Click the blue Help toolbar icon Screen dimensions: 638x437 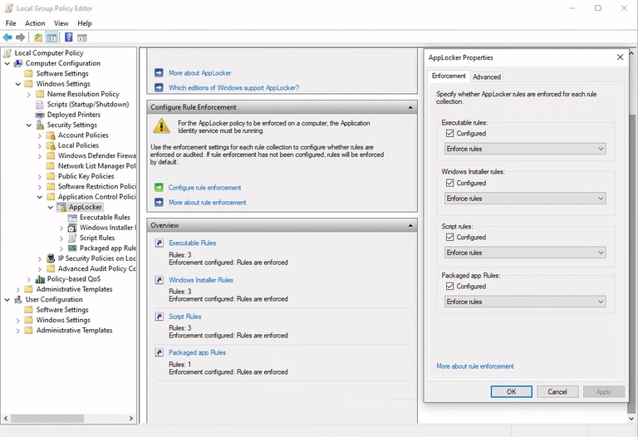(x=68, y=37)
